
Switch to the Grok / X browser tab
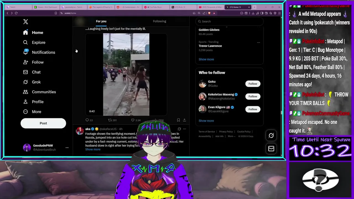click(x=183, y=7)
